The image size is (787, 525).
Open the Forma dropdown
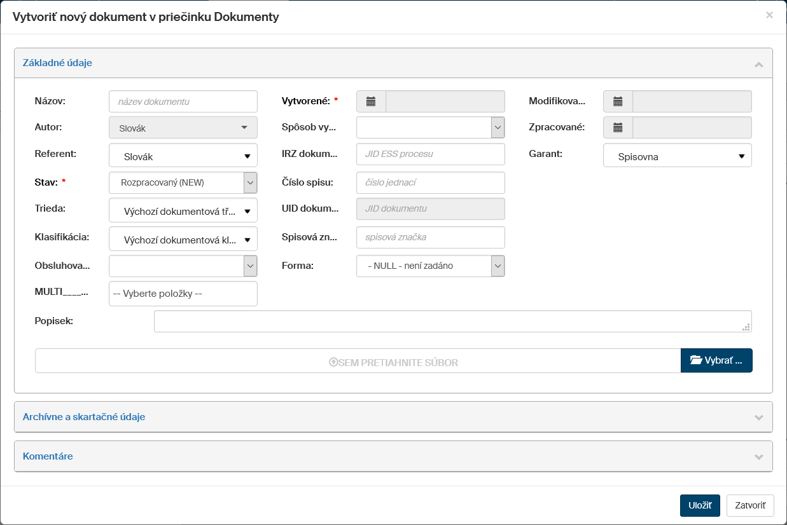[430, 266]
